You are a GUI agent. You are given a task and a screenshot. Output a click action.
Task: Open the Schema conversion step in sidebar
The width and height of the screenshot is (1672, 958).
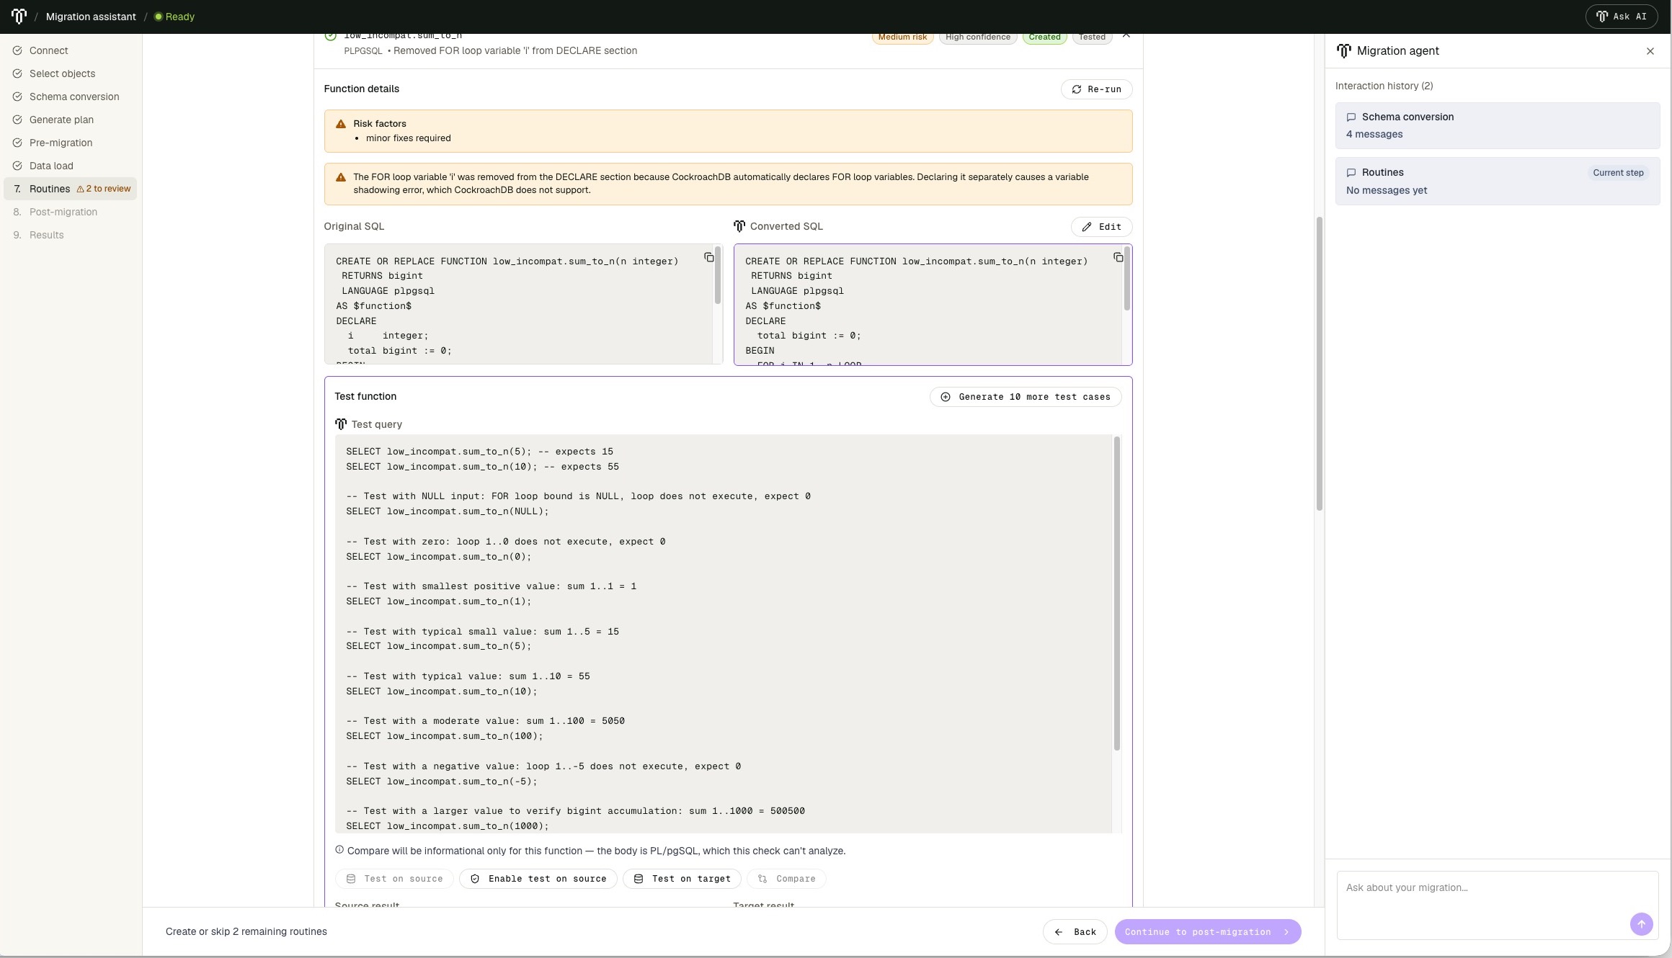point(74,97)
